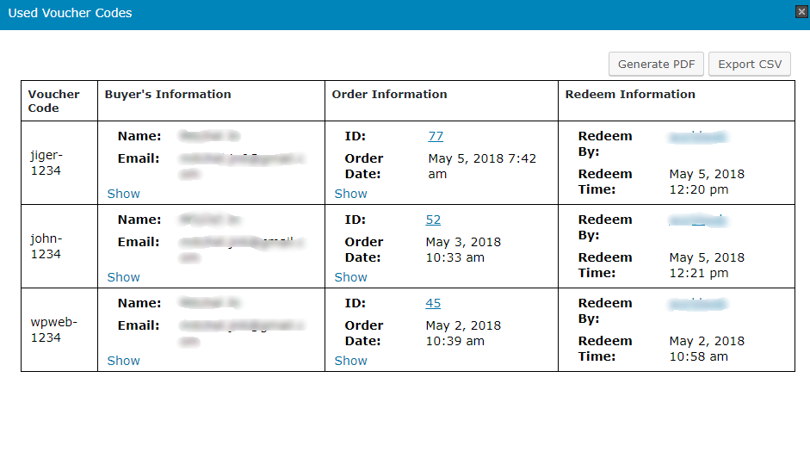Screen dimensions: 810x458
Task: Show buyer details for jiger-1234 voucher
Action: tap(123, 194)
